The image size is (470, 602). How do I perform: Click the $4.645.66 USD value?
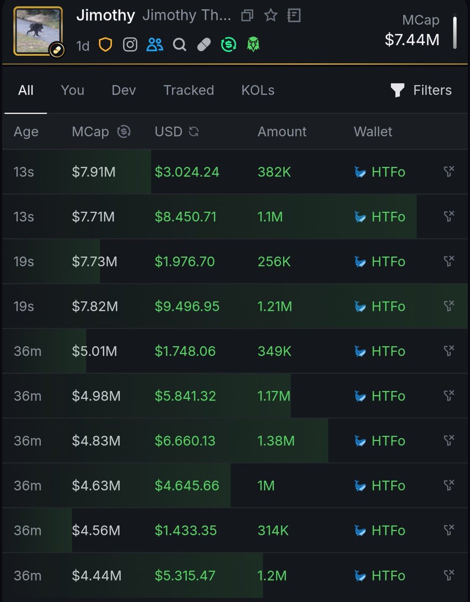[x=187, y=486]
